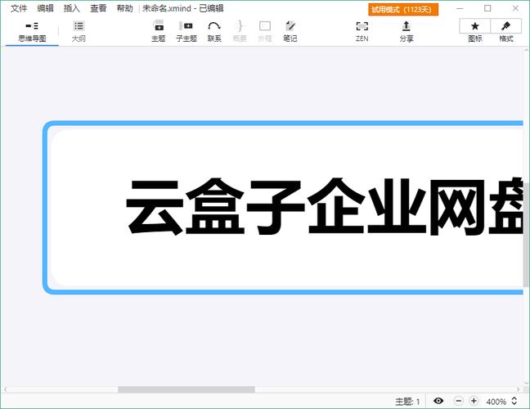530x409 pixels.
Task: Click the vertical scrollbar thumb
Action: 527,235
